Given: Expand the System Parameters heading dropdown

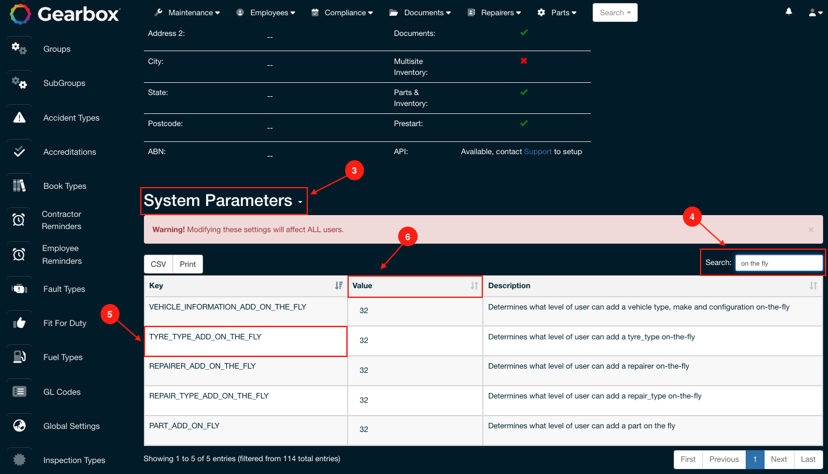Looking at the screenshot, I should click(224, 200).
